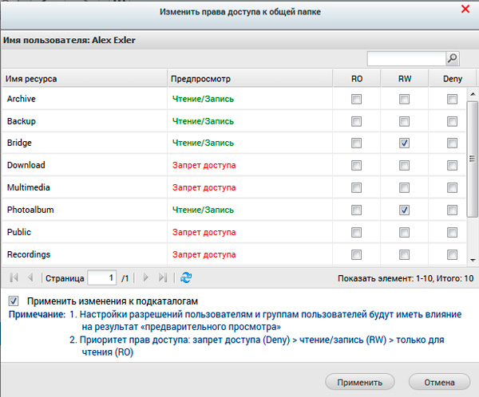Uncheck RW permission for Photoalbum
Image resolution: width=479 pixels, height=397 pixels.
(405, 210)
